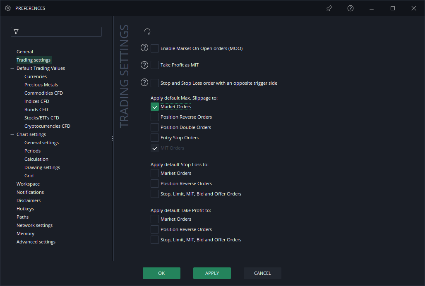Click the pin window icon
Image resolution: width=425 pixels, height=286 pixels.
coord(329,8)
